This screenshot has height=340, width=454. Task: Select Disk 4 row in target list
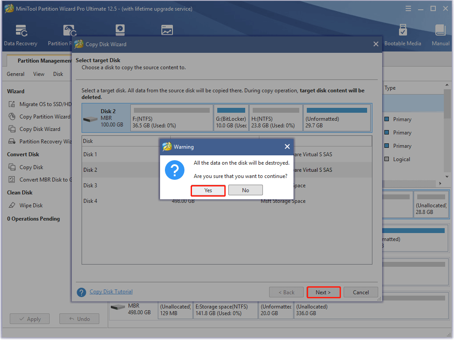pos(227,201)
